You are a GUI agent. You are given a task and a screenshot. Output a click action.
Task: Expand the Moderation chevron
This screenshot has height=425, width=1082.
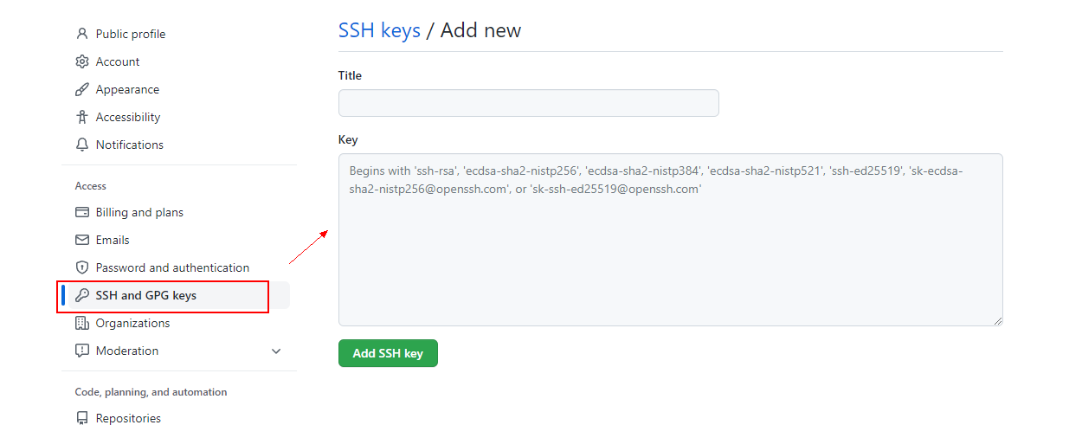pyautogui.click(x=276, y=351)
